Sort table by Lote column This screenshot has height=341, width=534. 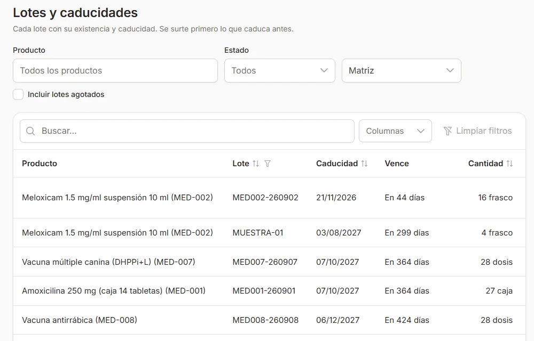[x=256, y=164]
